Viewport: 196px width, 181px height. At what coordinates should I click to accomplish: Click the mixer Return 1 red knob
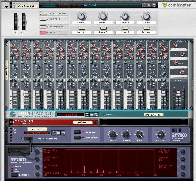[x=175, y=46]
